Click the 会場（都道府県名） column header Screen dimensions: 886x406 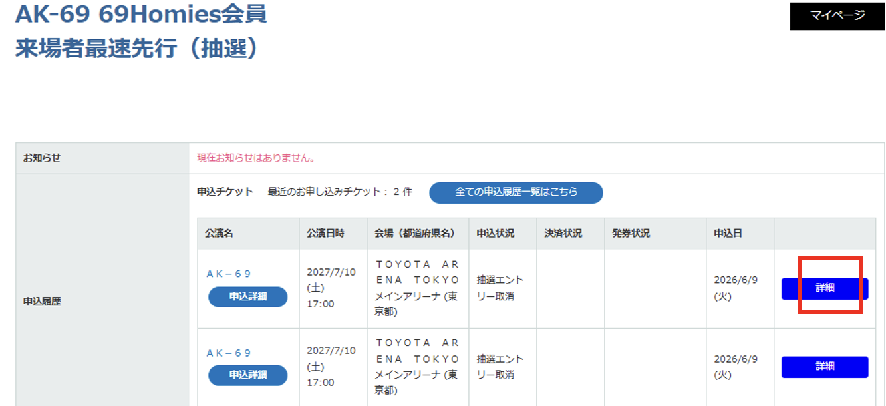[414, 234]
